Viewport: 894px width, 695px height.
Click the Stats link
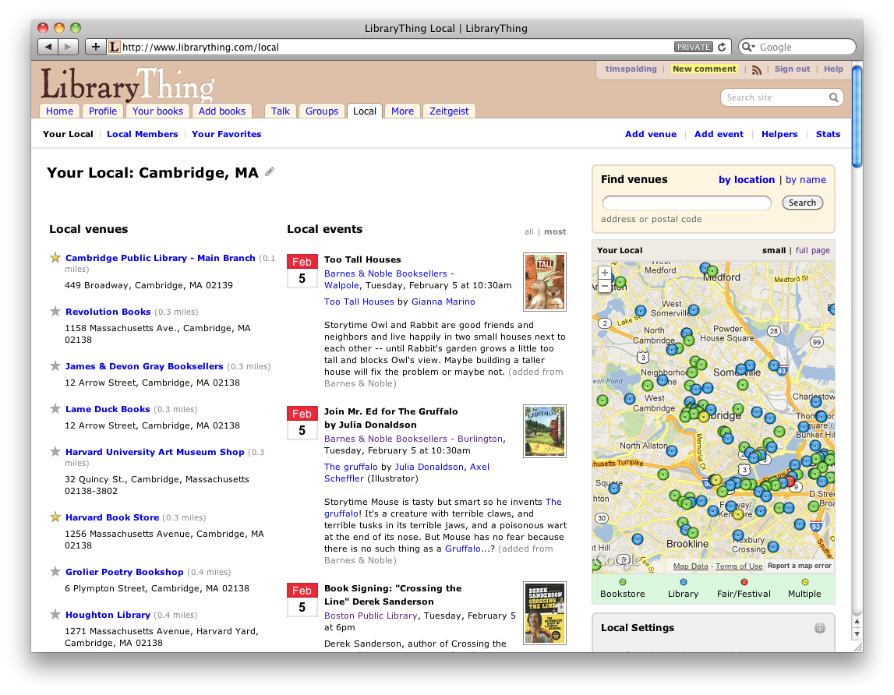[x=828, y=134]
